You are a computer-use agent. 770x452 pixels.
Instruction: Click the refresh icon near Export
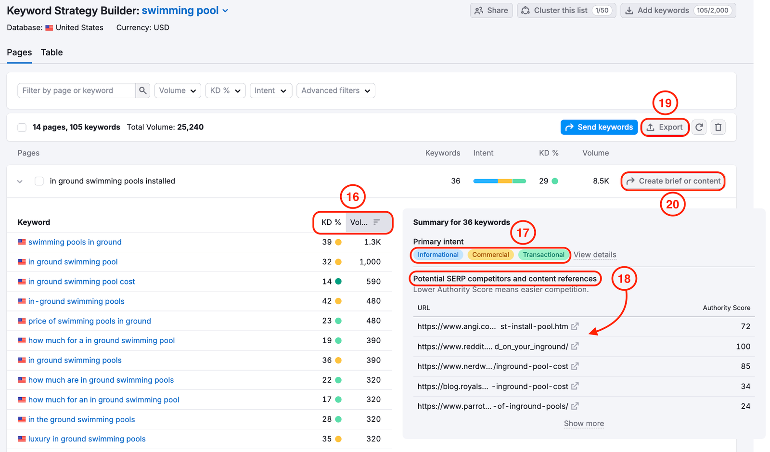699,127
